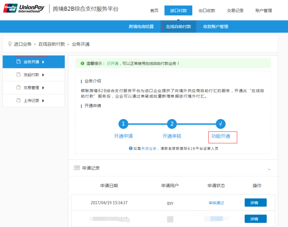The image size is (288, 227).
Task: Click the document icon beside 交易管理
Action: pyautogui.click(x=19, y=88)
